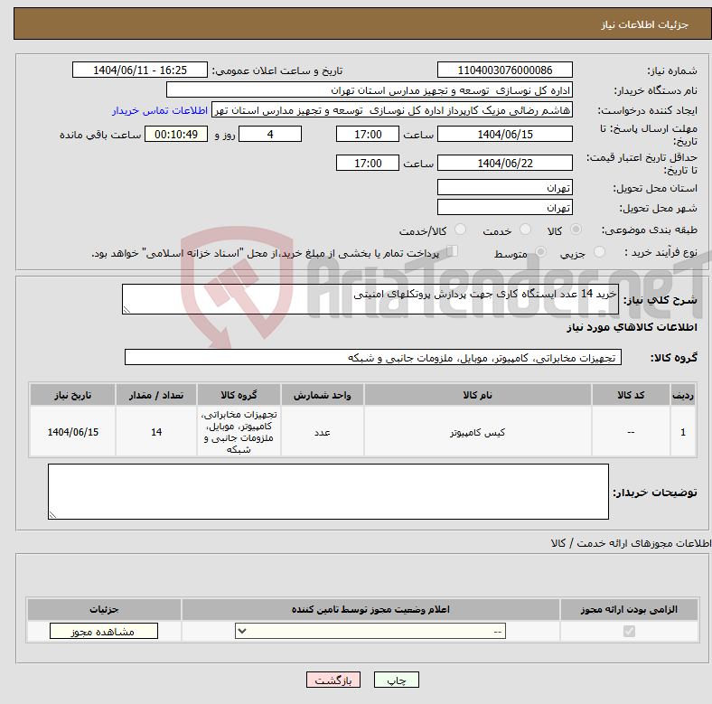Image resolution: width=712 pixels, height=704 pixels.
Task: Click the general need description textarea
Action: pos(370,299)
